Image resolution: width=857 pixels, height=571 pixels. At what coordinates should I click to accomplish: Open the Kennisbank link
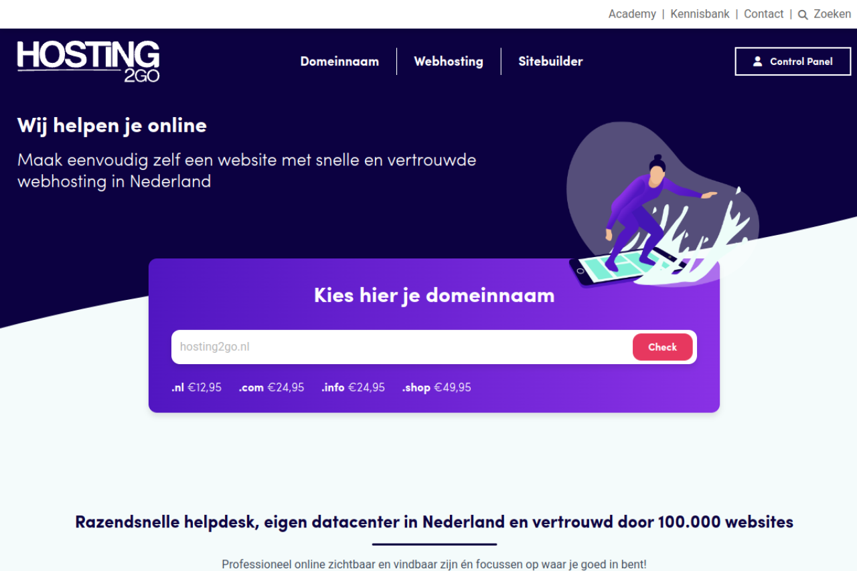click(x=700, y=14)
